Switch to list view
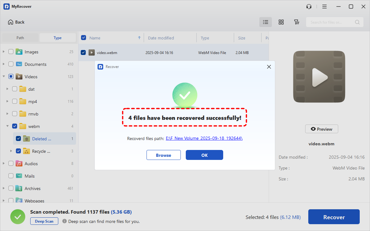The height and width of the screenshot is (231, 370). 266,22
